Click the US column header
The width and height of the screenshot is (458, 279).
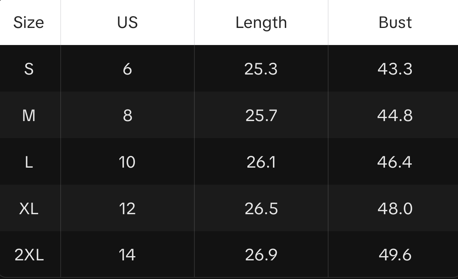pos(128,23)
